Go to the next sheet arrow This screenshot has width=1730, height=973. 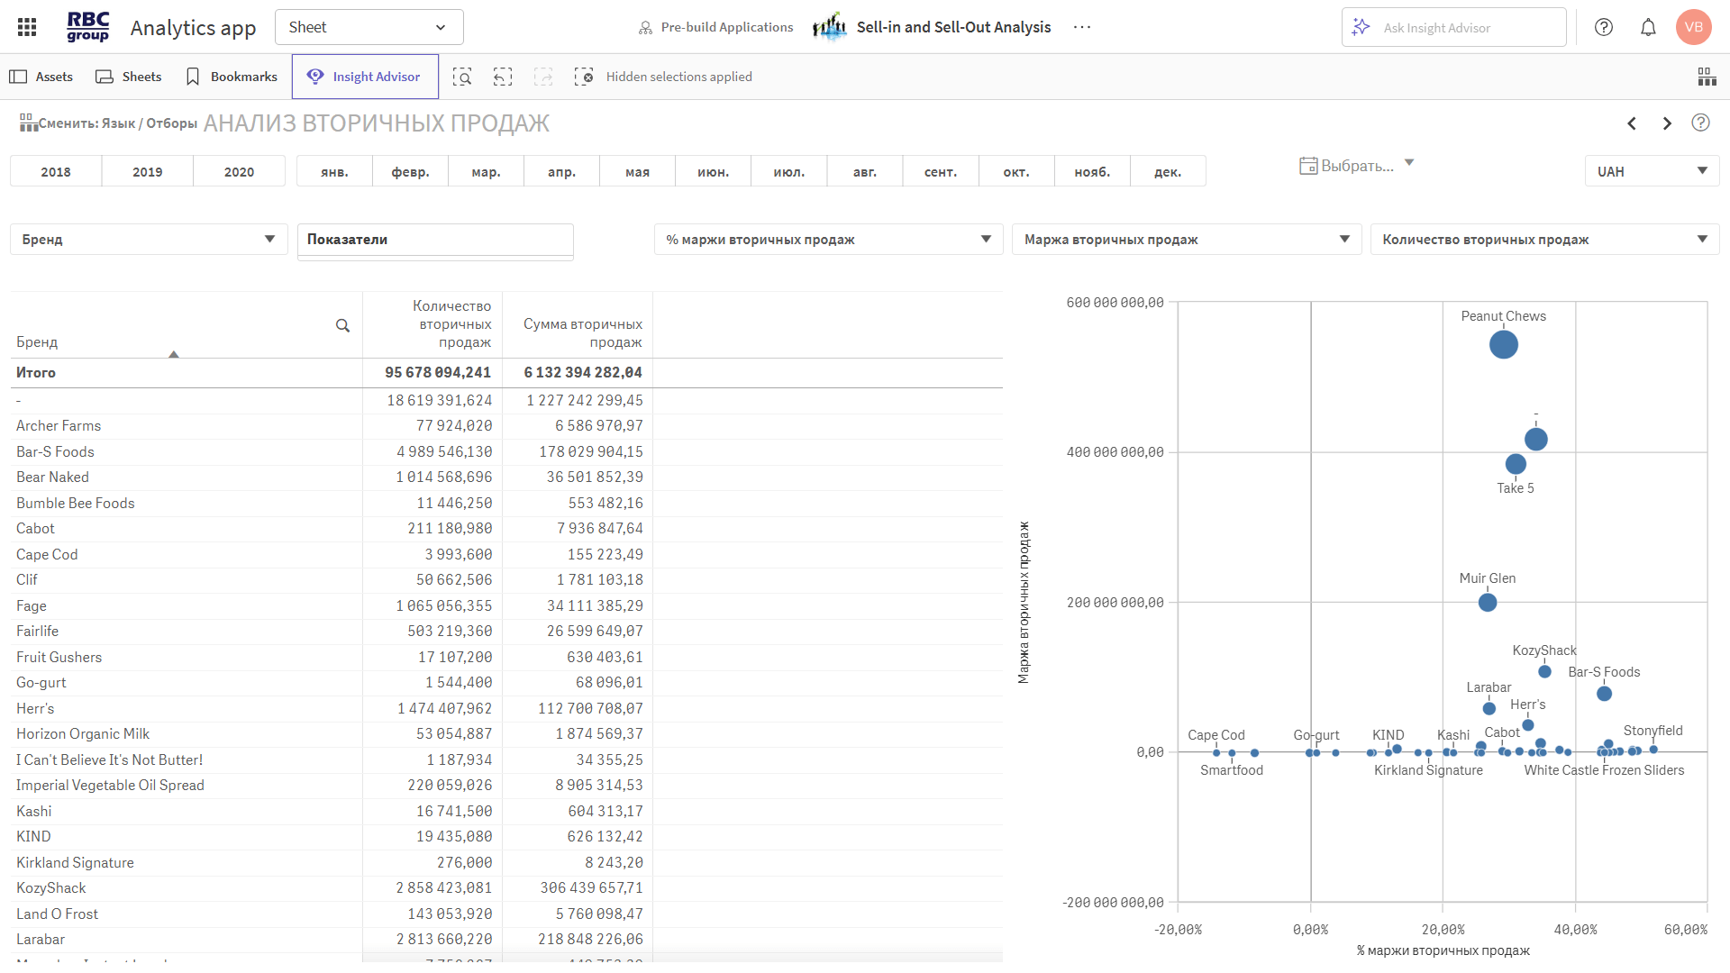coord(1667,123)
